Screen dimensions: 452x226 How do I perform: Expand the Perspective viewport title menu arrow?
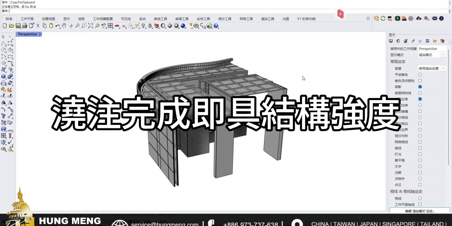40,34
